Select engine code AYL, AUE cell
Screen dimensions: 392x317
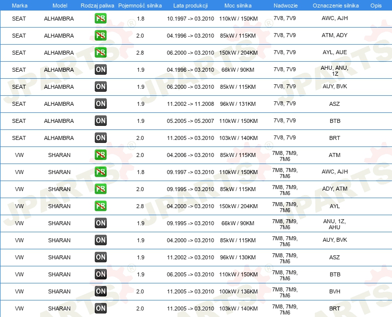(x=335, y=52)
